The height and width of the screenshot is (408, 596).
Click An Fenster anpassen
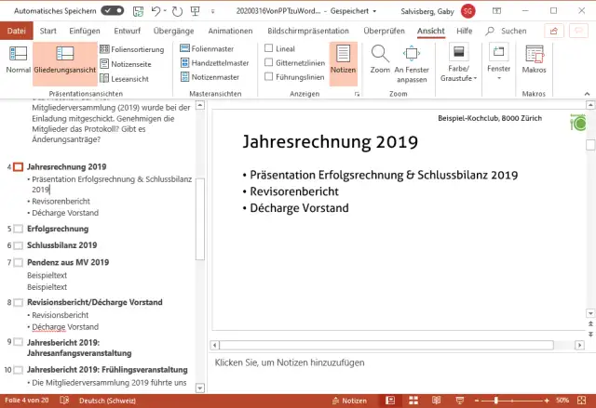point(412,64)
